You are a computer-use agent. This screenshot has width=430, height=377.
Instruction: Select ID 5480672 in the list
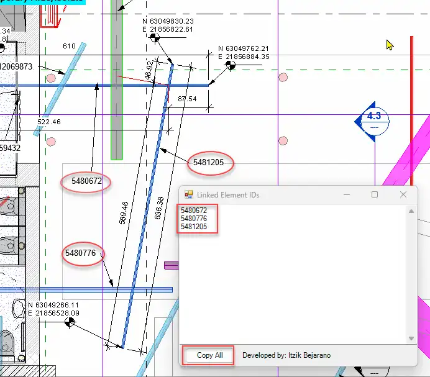193,211
